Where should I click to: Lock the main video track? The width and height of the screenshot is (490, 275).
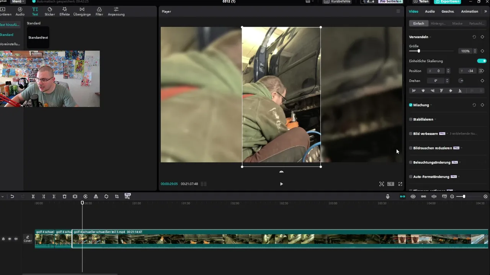(3, 239)
